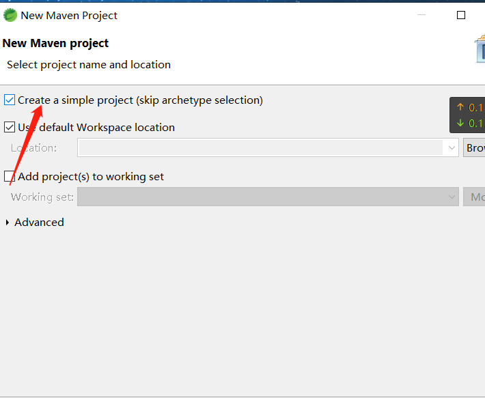The height and width of the screenshot is (398, 485).
Task: Click the Advanced label text
Action: 39,223
